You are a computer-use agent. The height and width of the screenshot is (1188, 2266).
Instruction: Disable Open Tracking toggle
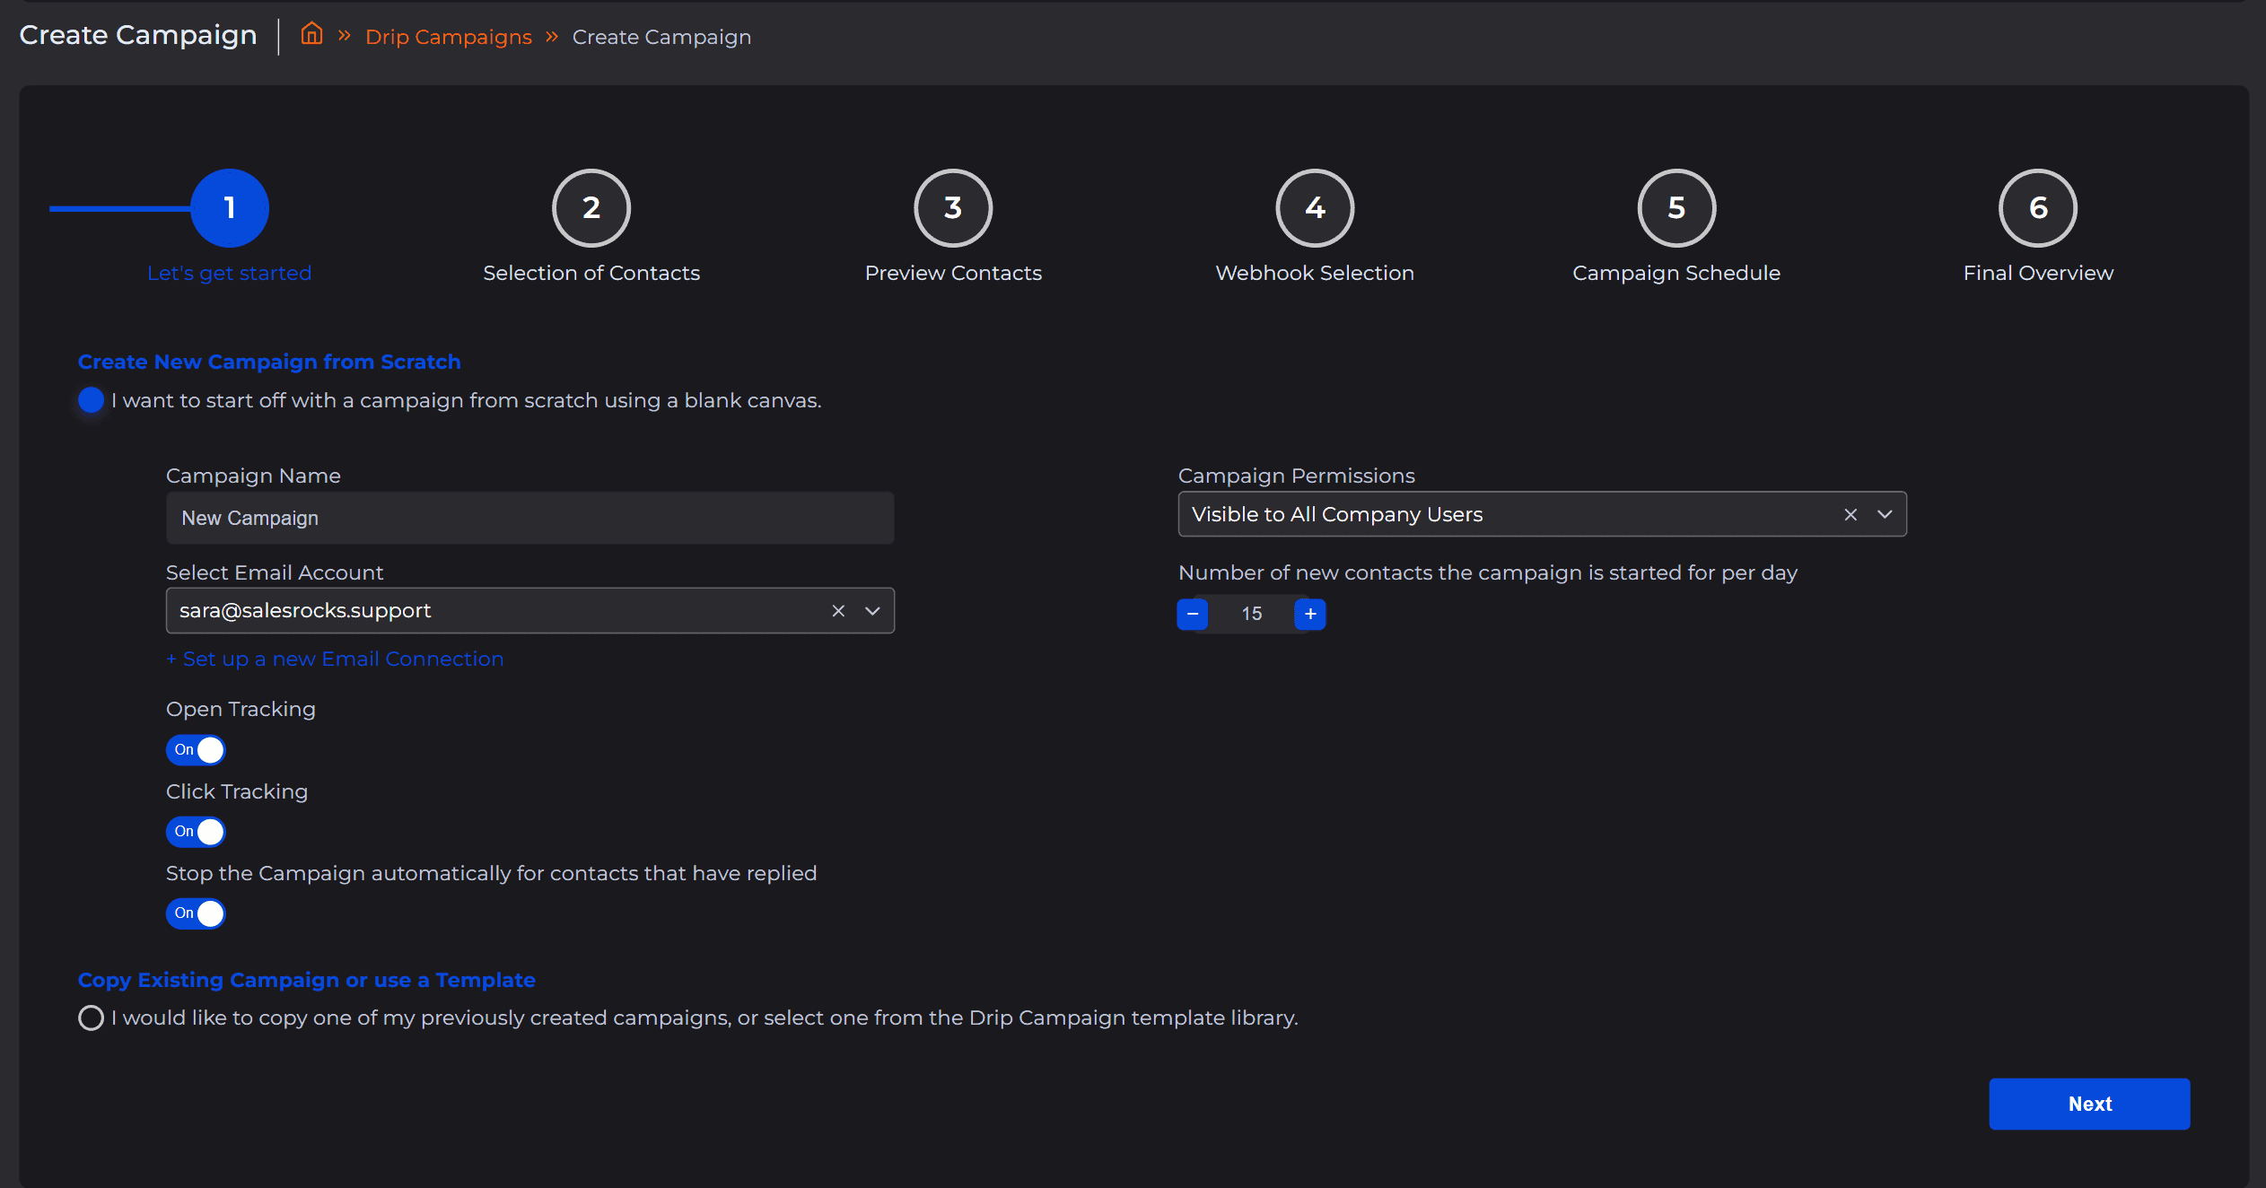point(196,749)
